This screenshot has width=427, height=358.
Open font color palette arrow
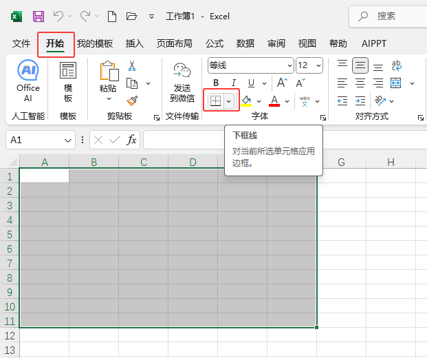pyautogui.click(x=287, y=101)
